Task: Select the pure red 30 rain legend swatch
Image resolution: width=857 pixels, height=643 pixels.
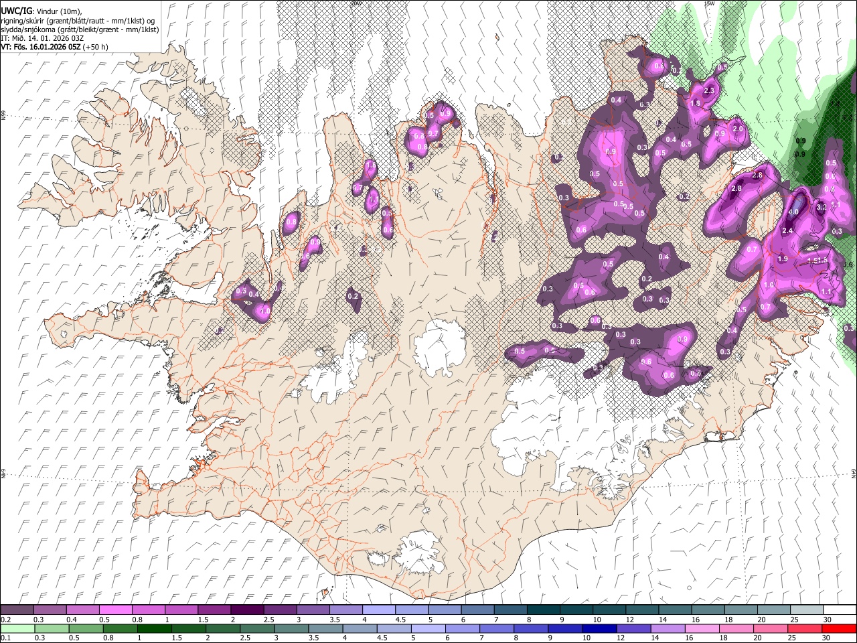Action: [839, 628]
